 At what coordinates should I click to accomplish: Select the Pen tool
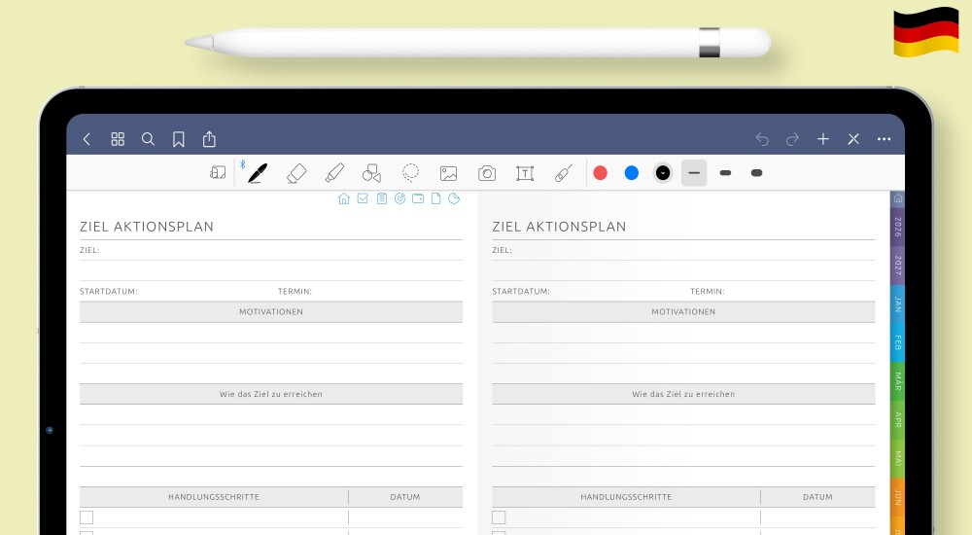coord(257,173)
